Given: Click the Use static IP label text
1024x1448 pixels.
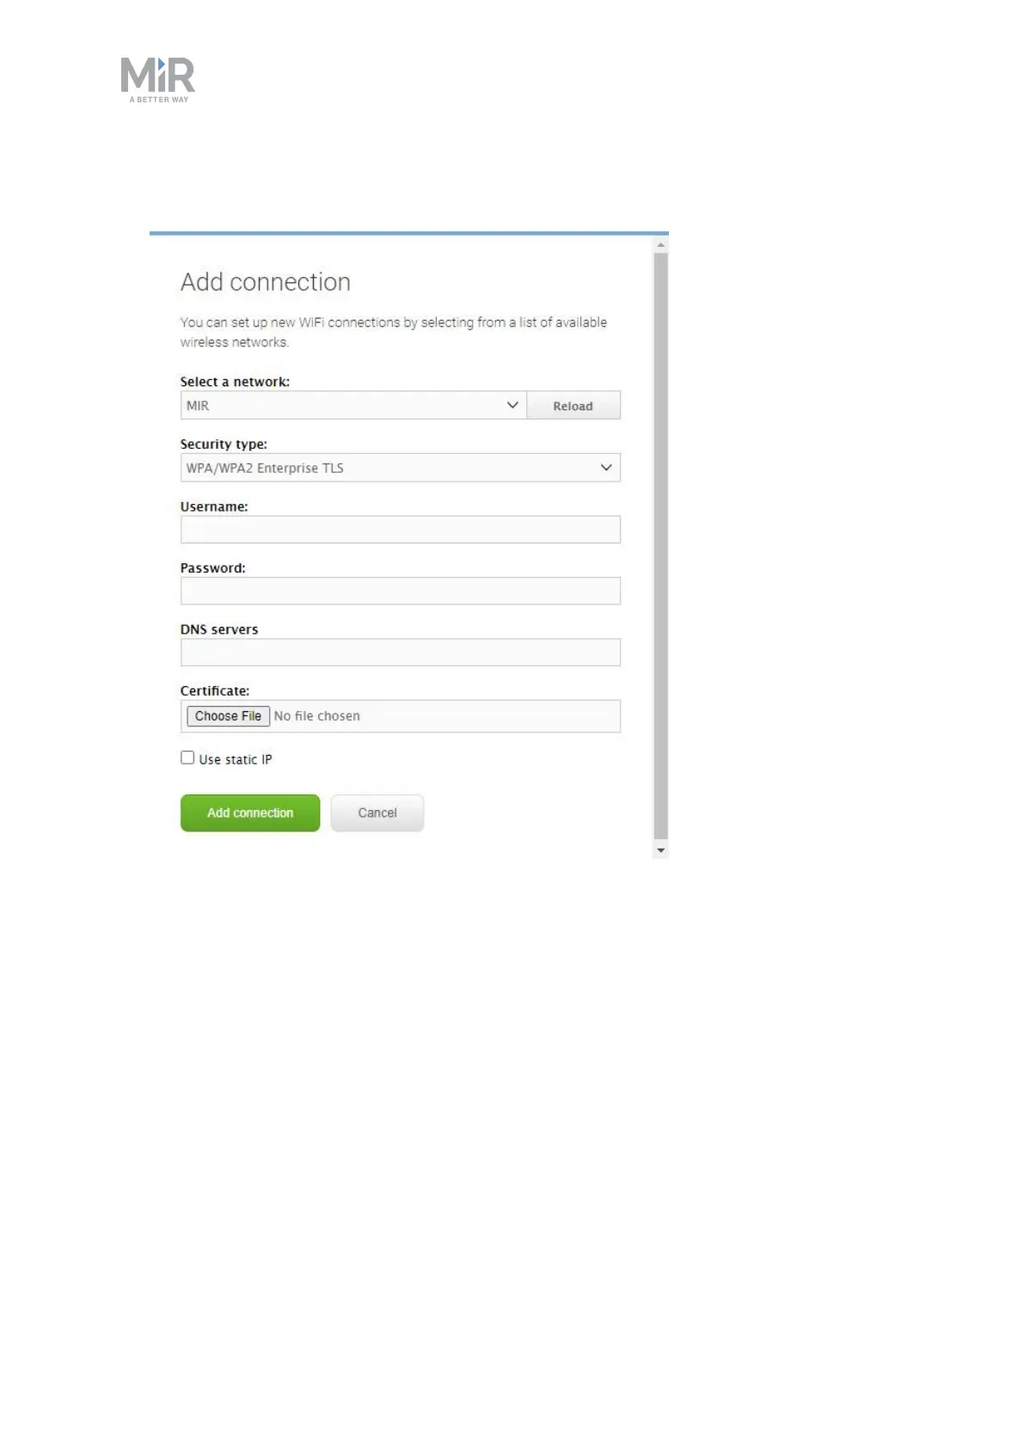Looking at the screenshot, I should (236, 759).
